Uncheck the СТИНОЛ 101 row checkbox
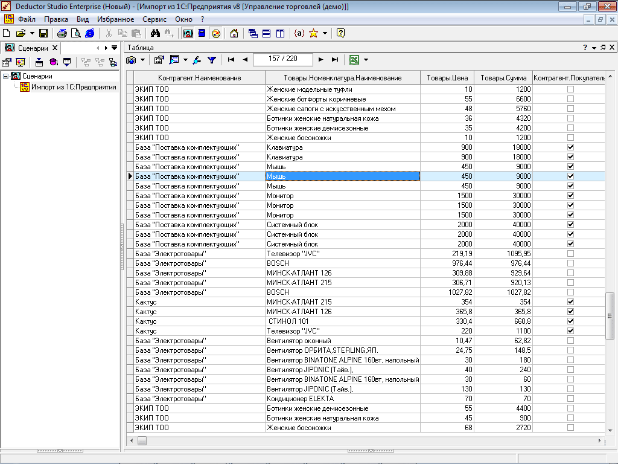The height and width of the screenshot is (464, 618). 570,321
